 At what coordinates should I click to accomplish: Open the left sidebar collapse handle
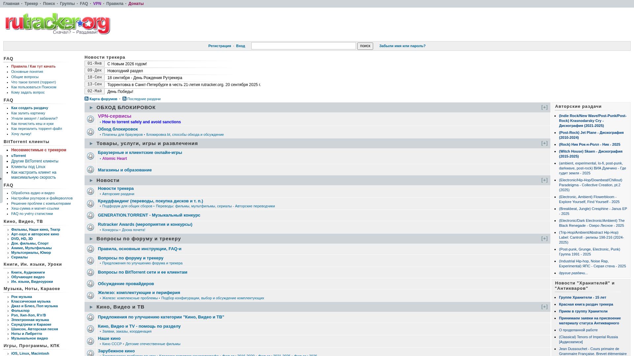1,179
